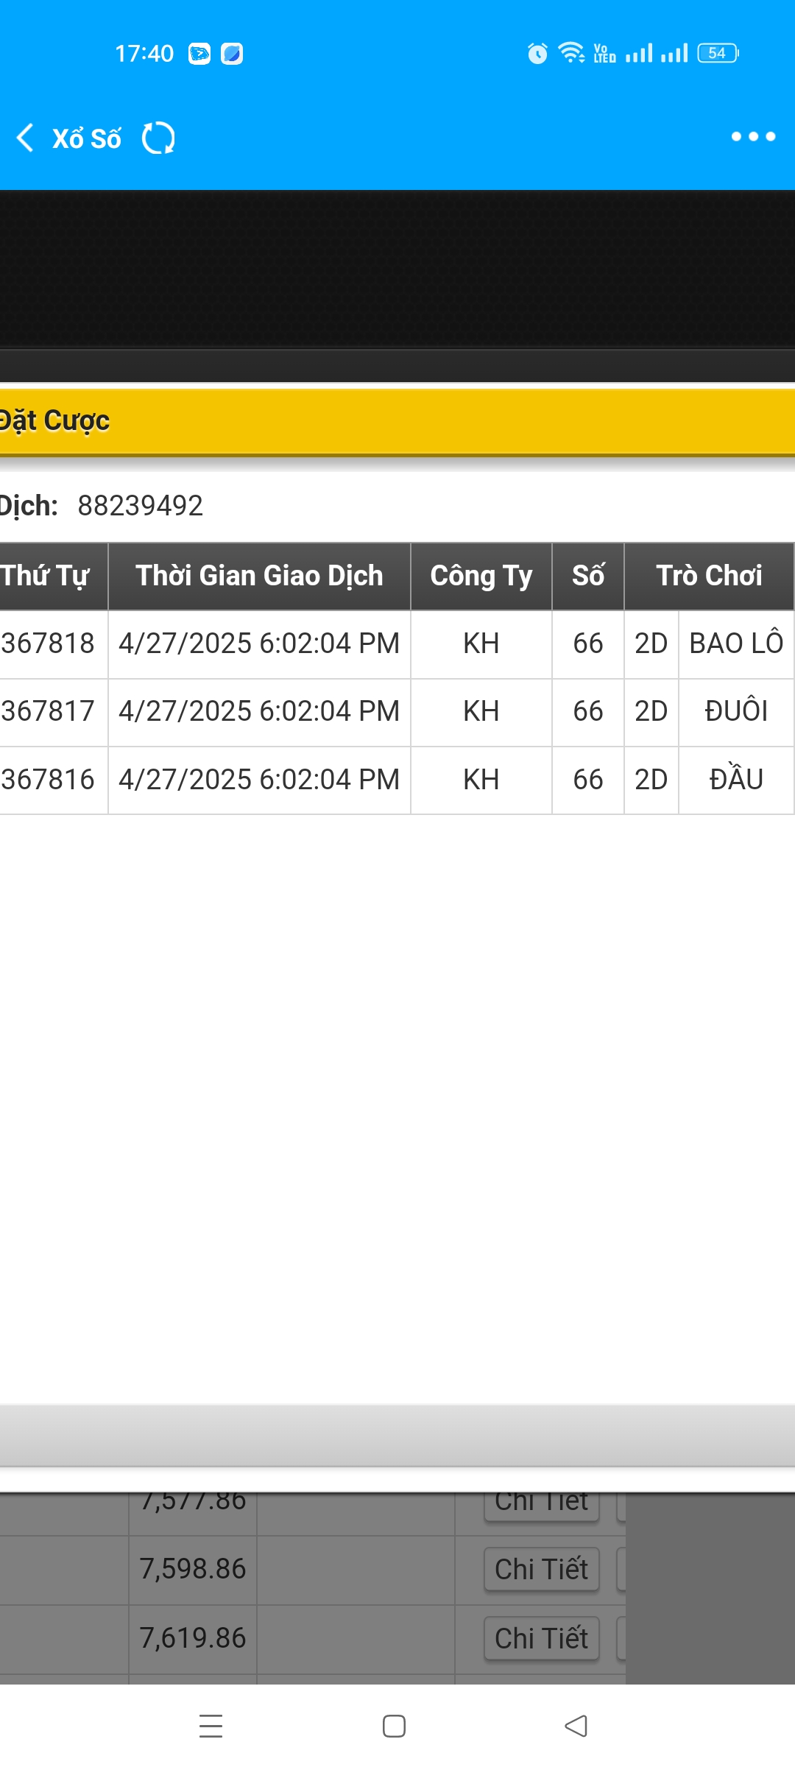Select transaction row 367818 BAO LÔ
The width and height of the screenshot is (795, 1767).
click(397, 644)
